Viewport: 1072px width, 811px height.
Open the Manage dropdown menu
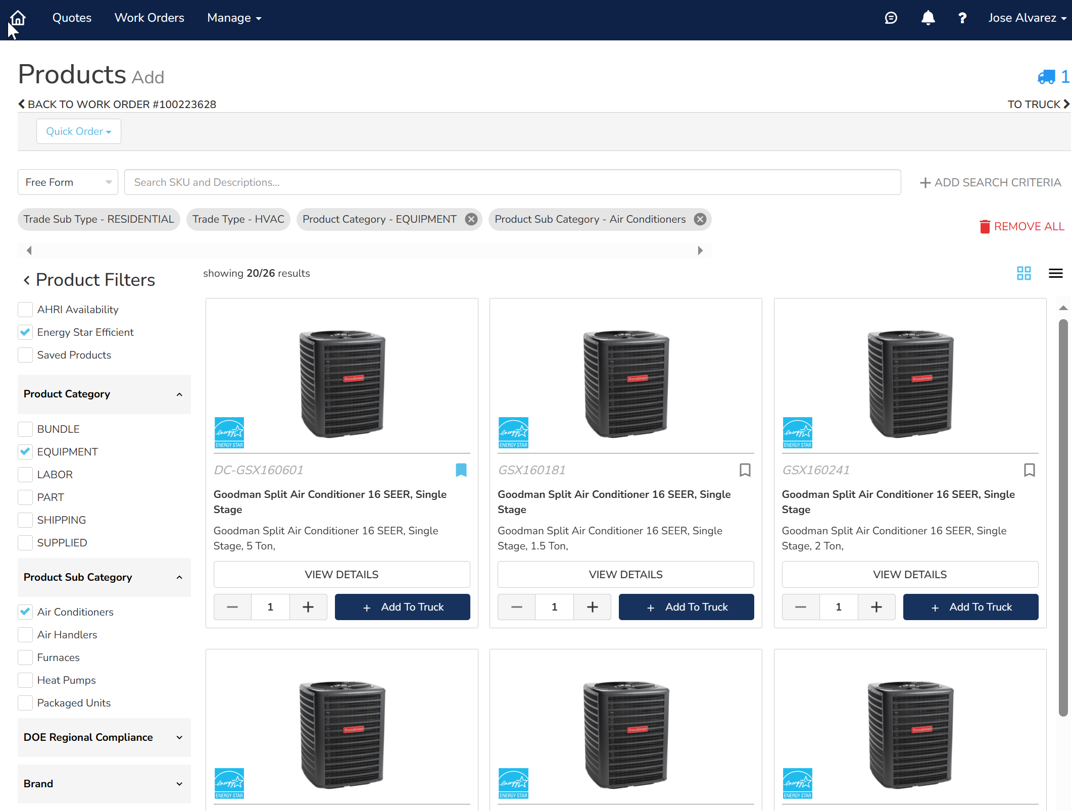tap(234, 18)
